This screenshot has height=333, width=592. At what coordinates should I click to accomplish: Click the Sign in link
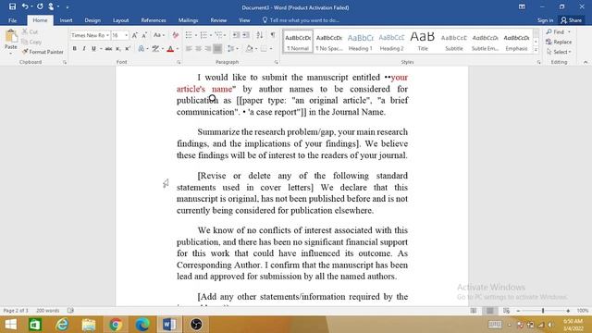click(x=545, y=20)
